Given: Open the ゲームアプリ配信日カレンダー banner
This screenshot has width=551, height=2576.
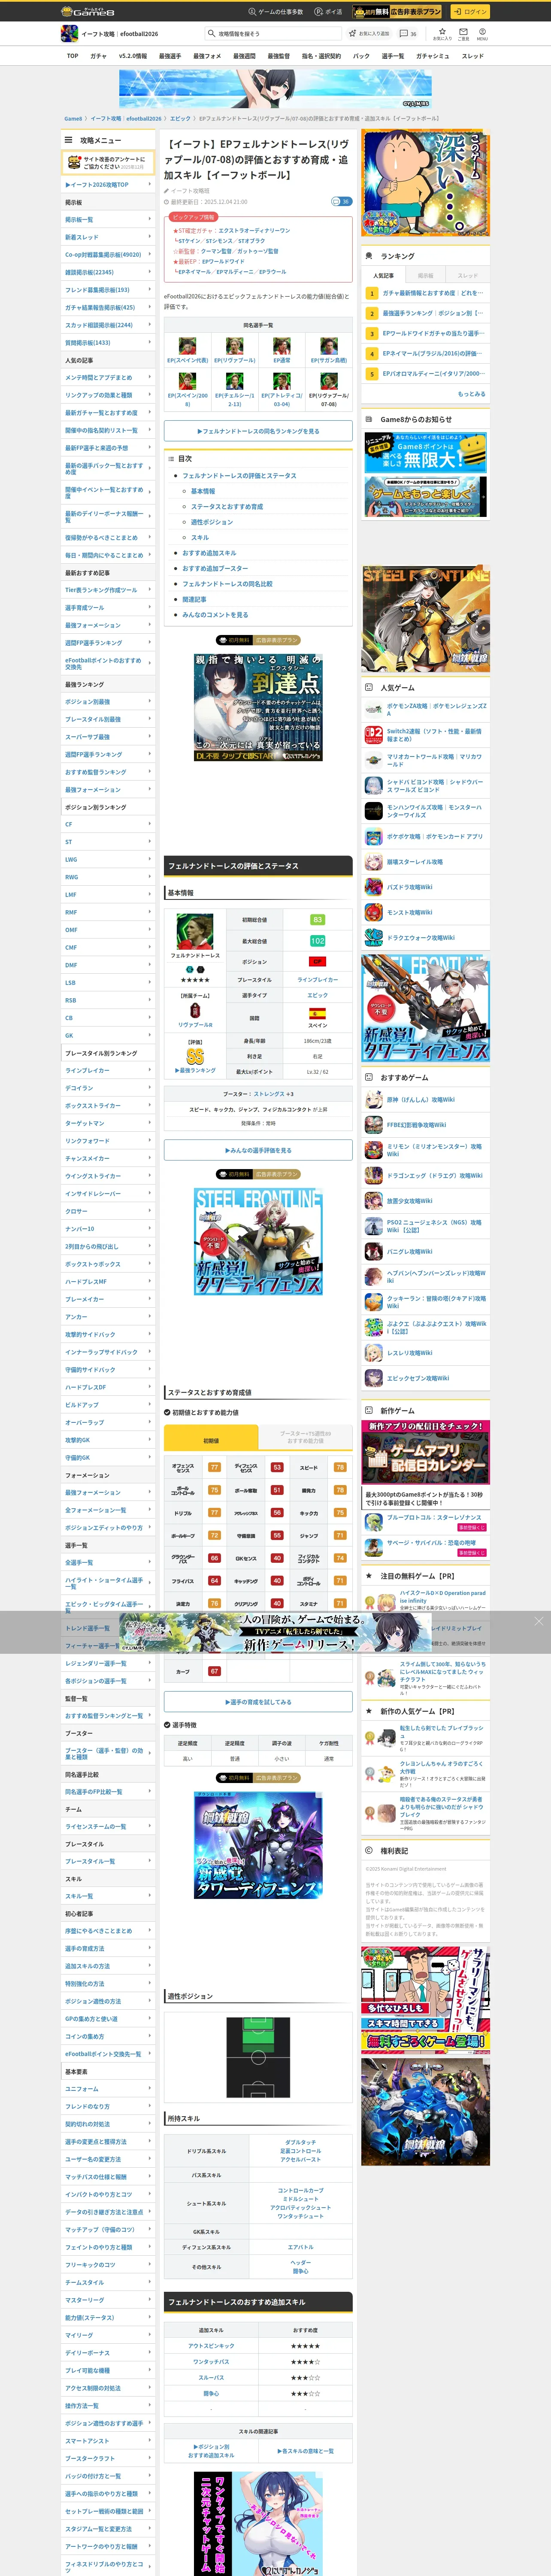Looking at the screenshot, I should point(426,1453).
